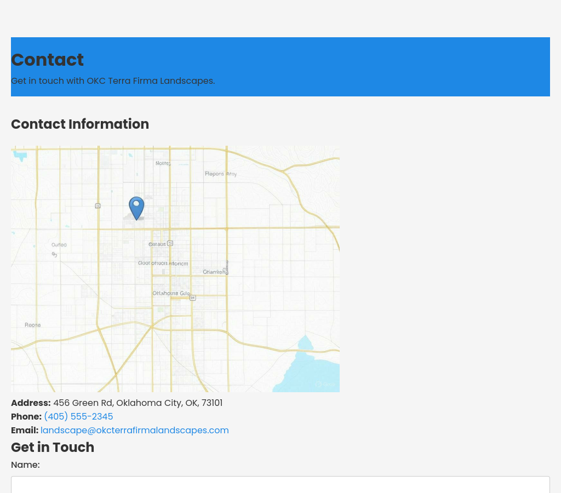This screenshot has height=493, width=561.
Task: Click the small pond in map's top-left corner
Action: click(x=20, y=156)
